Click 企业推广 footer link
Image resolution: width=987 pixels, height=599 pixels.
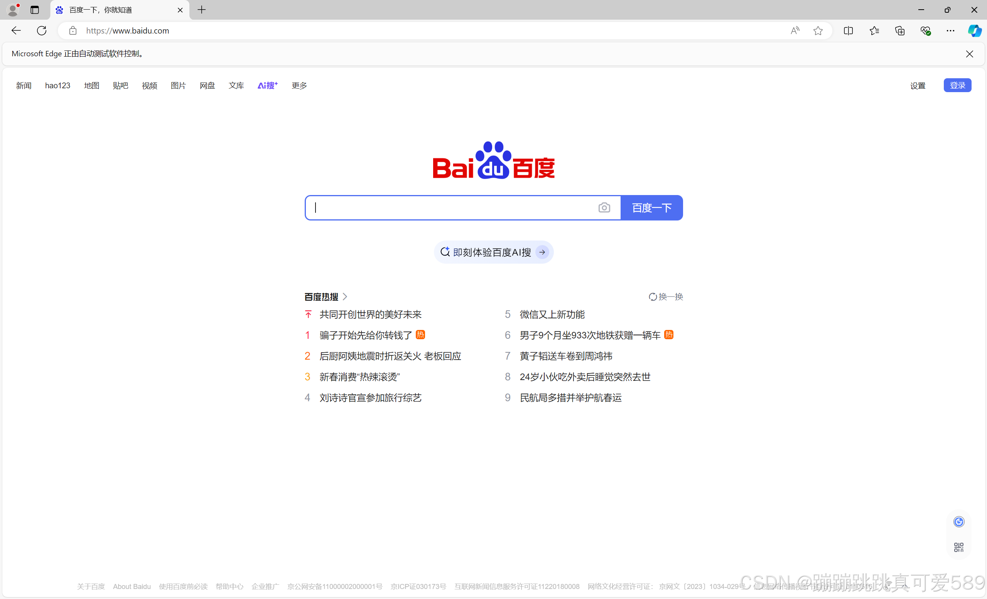click(x=265, y=586)
